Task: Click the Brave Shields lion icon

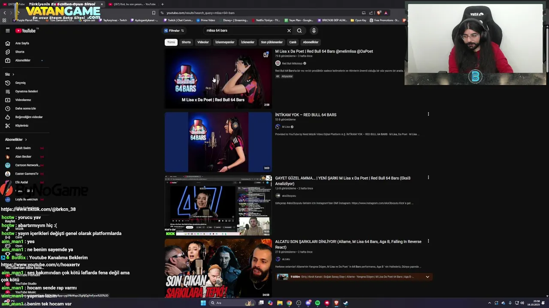Action: [379, 13]
